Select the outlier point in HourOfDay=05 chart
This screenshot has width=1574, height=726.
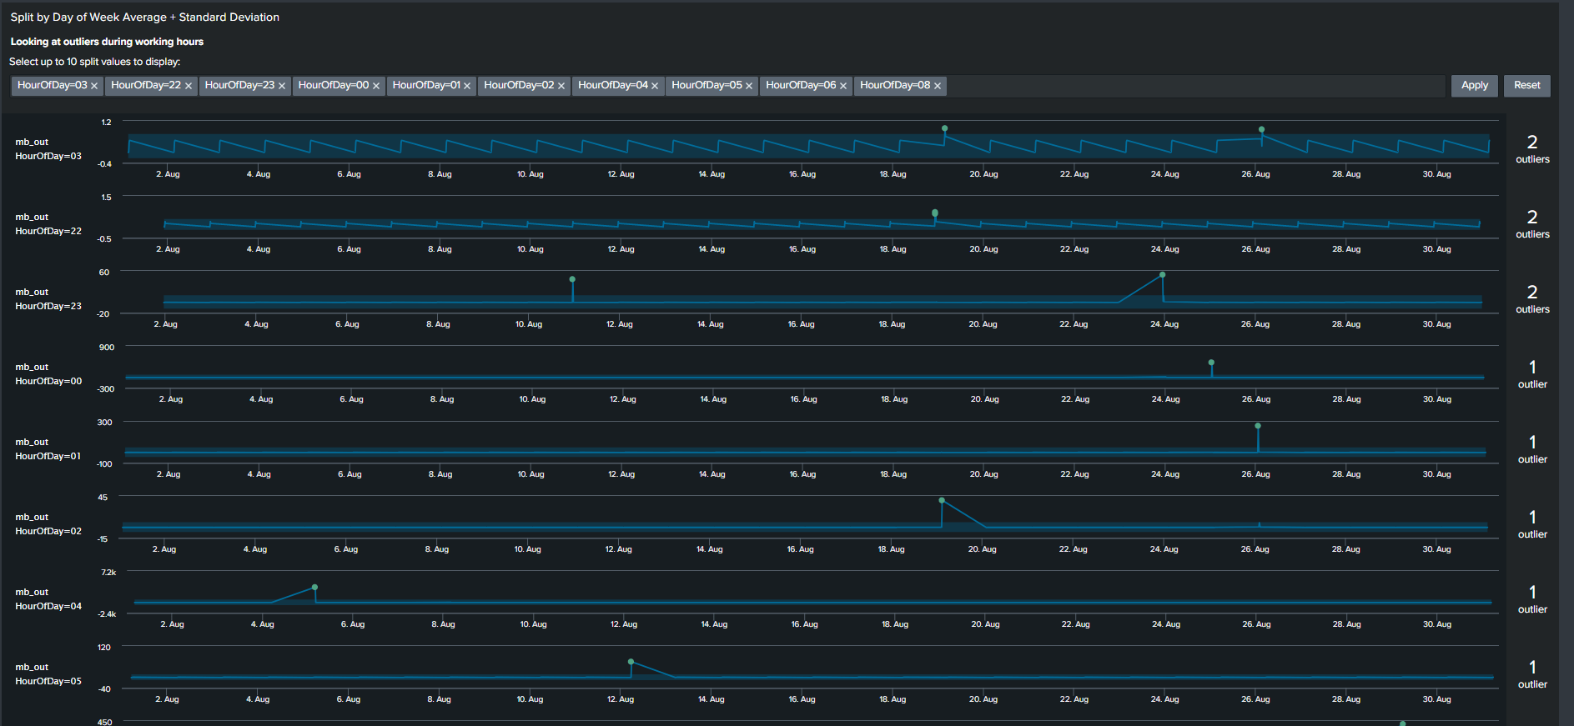pyautogui.click(x=631, y=662)
